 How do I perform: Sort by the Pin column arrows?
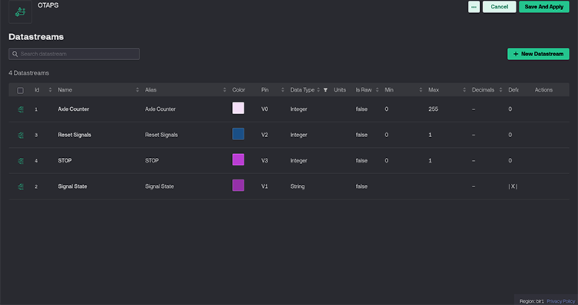tap(283, 90)
